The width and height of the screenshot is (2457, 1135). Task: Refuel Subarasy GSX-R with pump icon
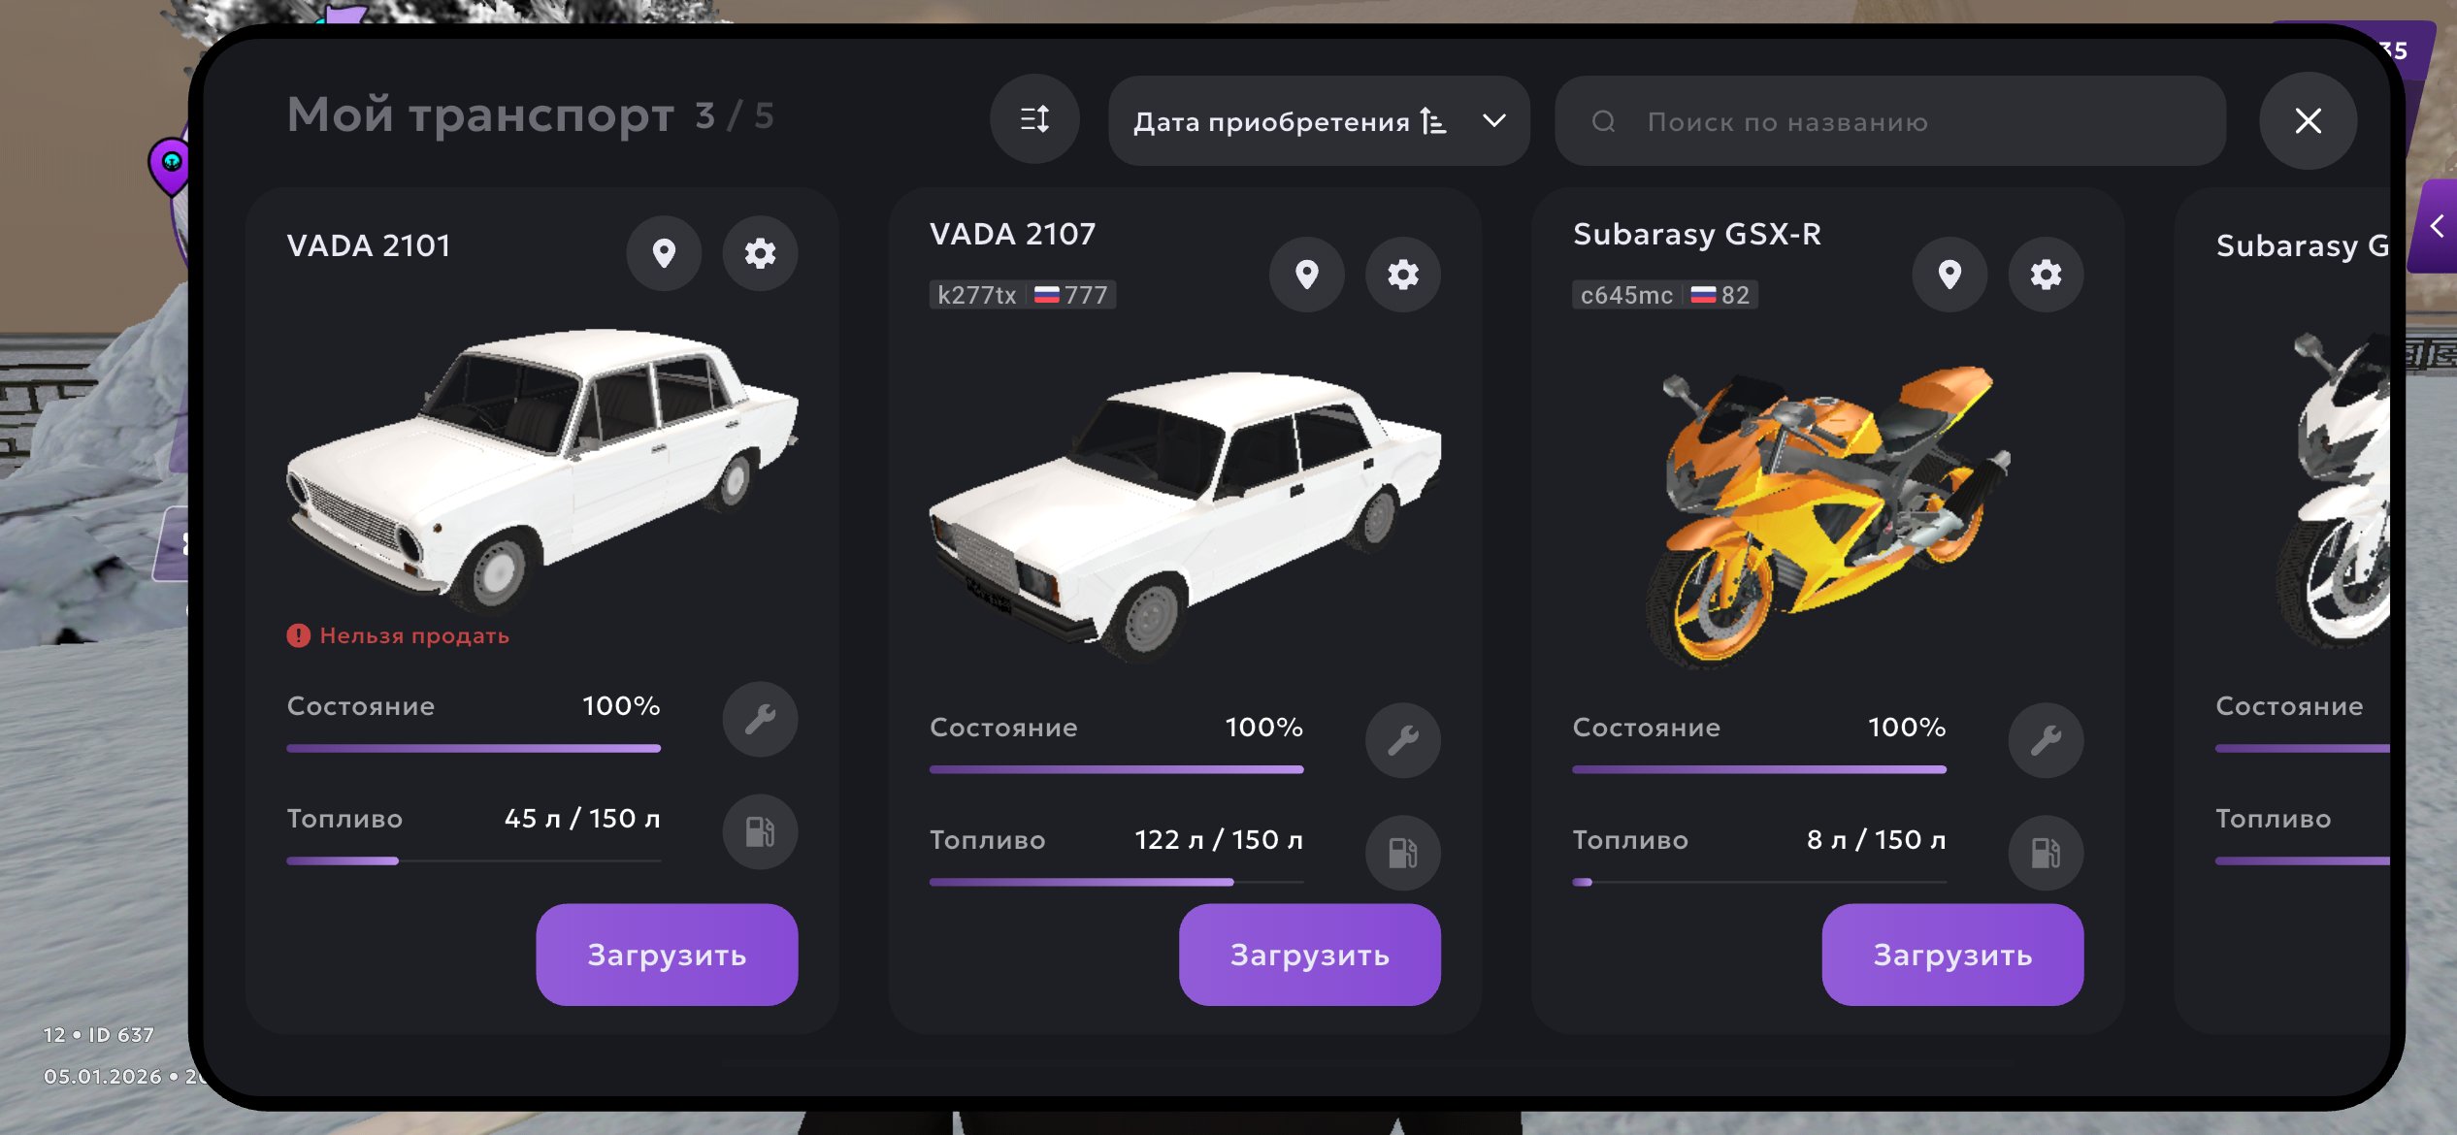tap(2046, 853)
